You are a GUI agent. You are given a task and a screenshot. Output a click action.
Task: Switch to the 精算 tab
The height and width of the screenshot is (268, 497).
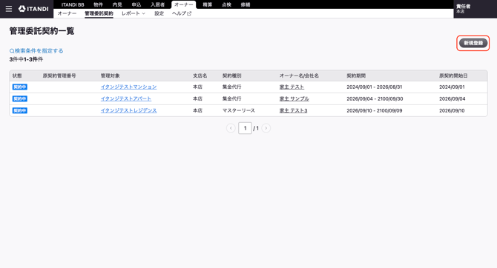coord(207,4)
